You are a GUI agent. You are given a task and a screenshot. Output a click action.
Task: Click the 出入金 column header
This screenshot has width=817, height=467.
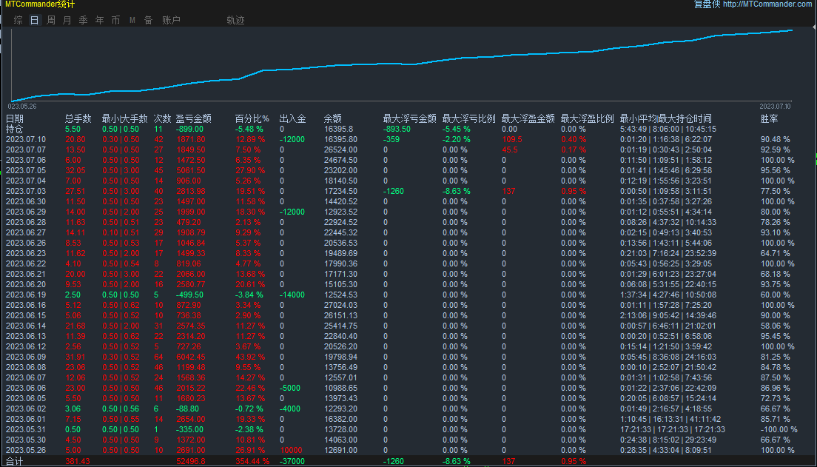click(293, 119)
